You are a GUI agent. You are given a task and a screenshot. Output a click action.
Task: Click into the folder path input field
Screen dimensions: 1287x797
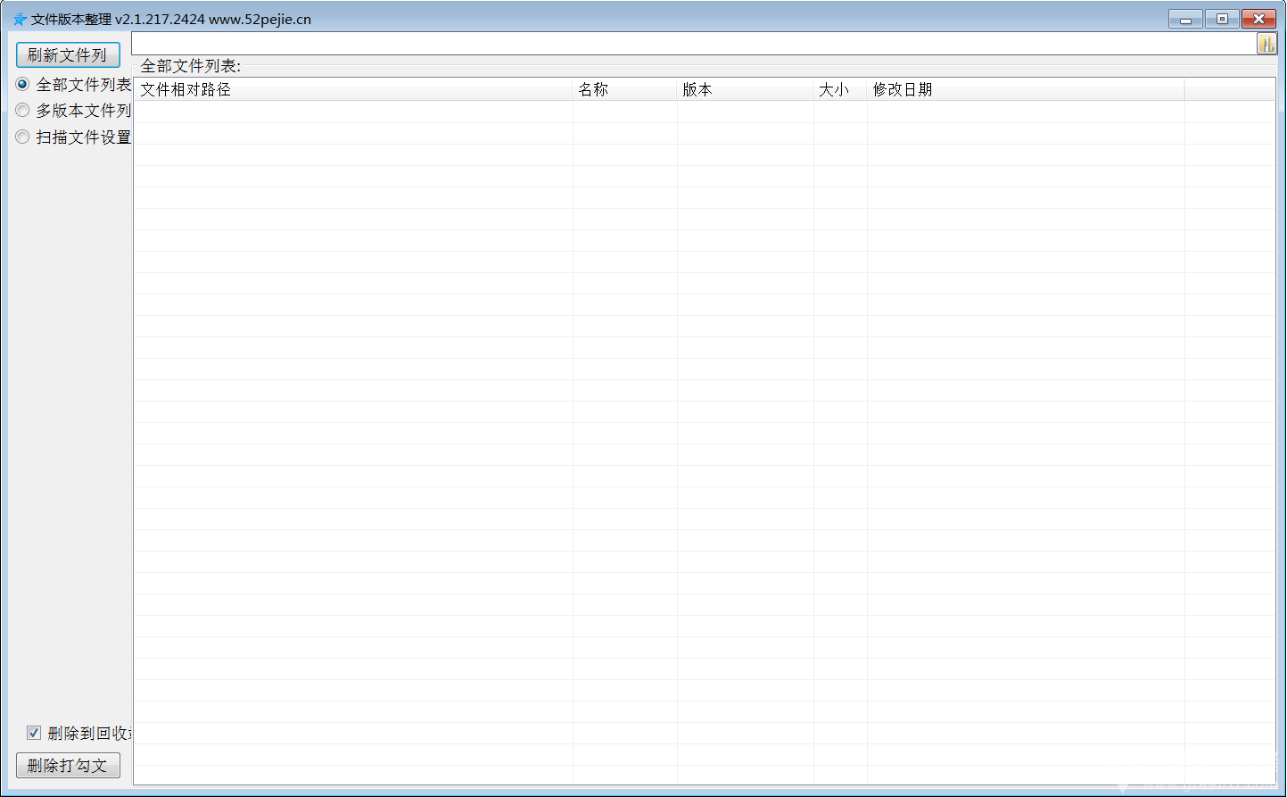(x=694, y=44)
